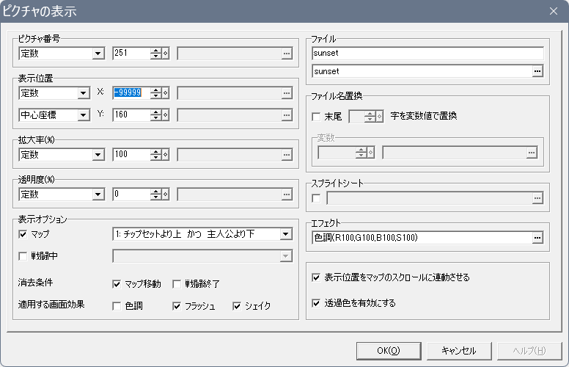
Task: Click diamond button in 変数 number field
Action: pyautogui.click(x=370, y=153)
